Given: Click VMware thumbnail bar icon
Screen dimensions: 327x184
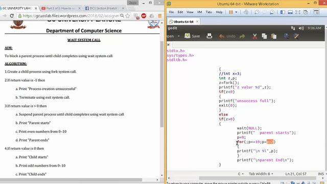Looking at the screenshot, I should 290,12.
